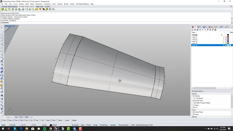Open the Surface menu
233x131 pixels.
click(21, 4)
